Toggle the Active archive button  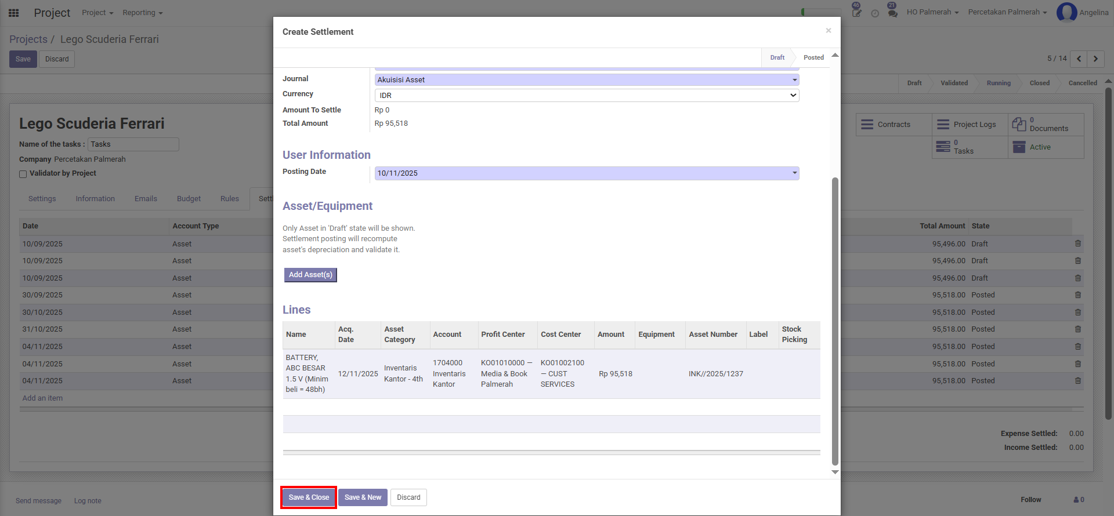pyautogui.click(x=1046, y=147)
